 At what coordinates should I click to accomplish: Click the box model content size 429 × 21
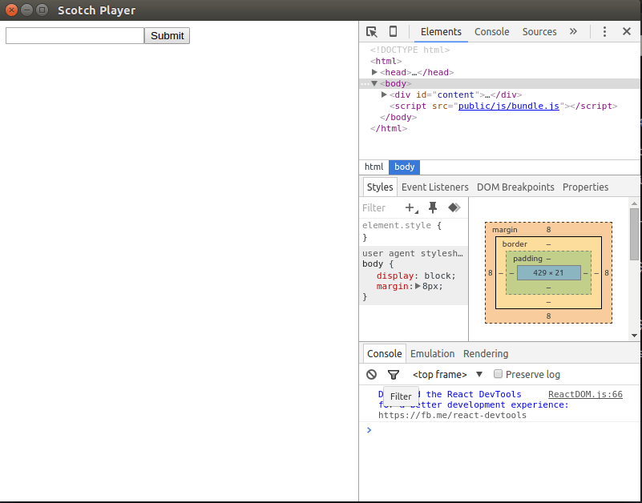[x=548, y=273]
